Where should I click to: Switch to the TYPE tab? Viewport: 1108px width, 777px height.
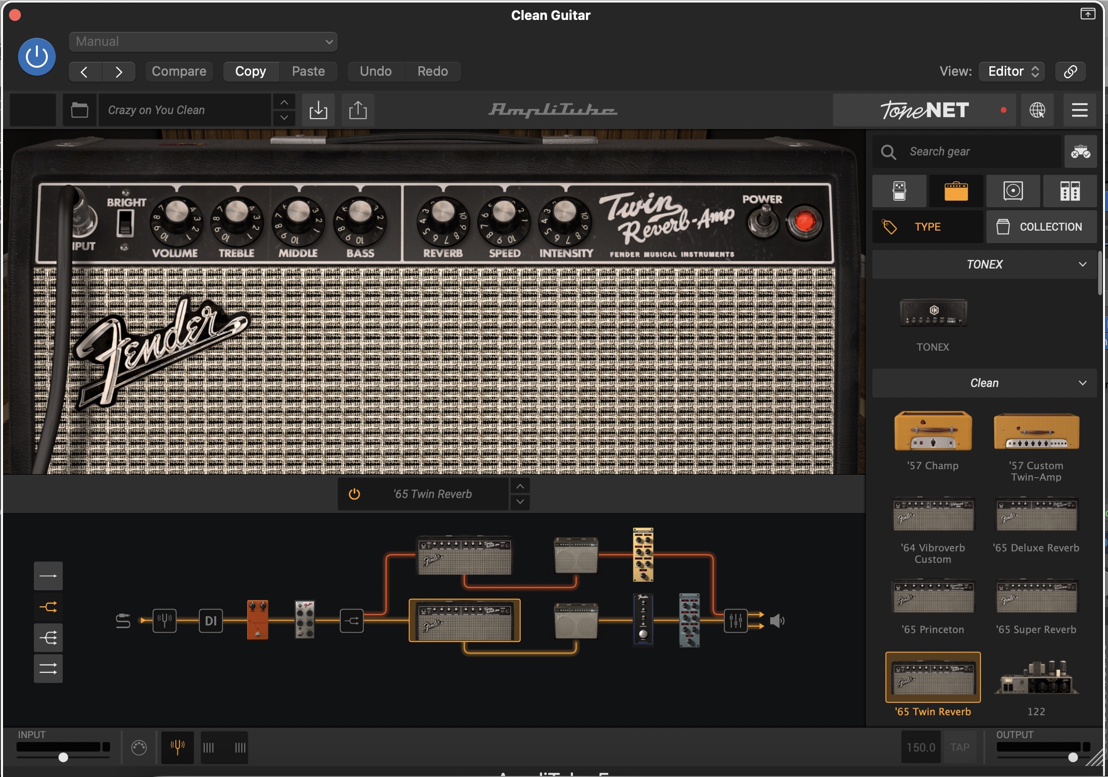(x=928, y=227)
